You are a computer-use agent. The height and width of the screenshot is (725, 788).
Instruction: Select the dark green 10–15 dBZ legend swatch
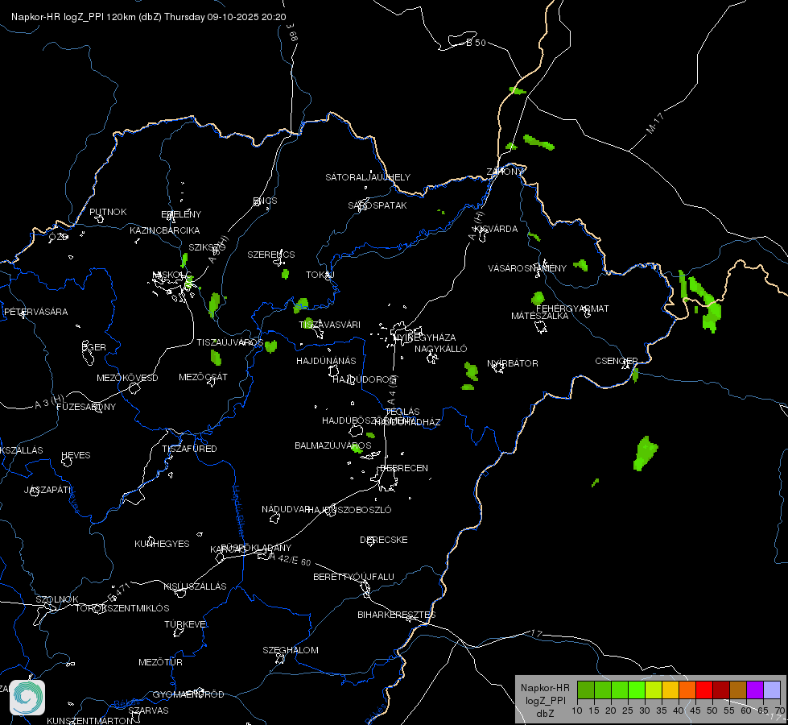point(586,690)
